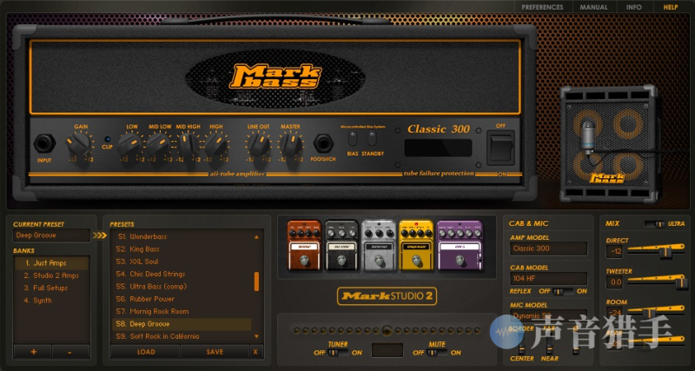
Task: Click the presets list scrollbar thumb
Action: pos(256,282)
